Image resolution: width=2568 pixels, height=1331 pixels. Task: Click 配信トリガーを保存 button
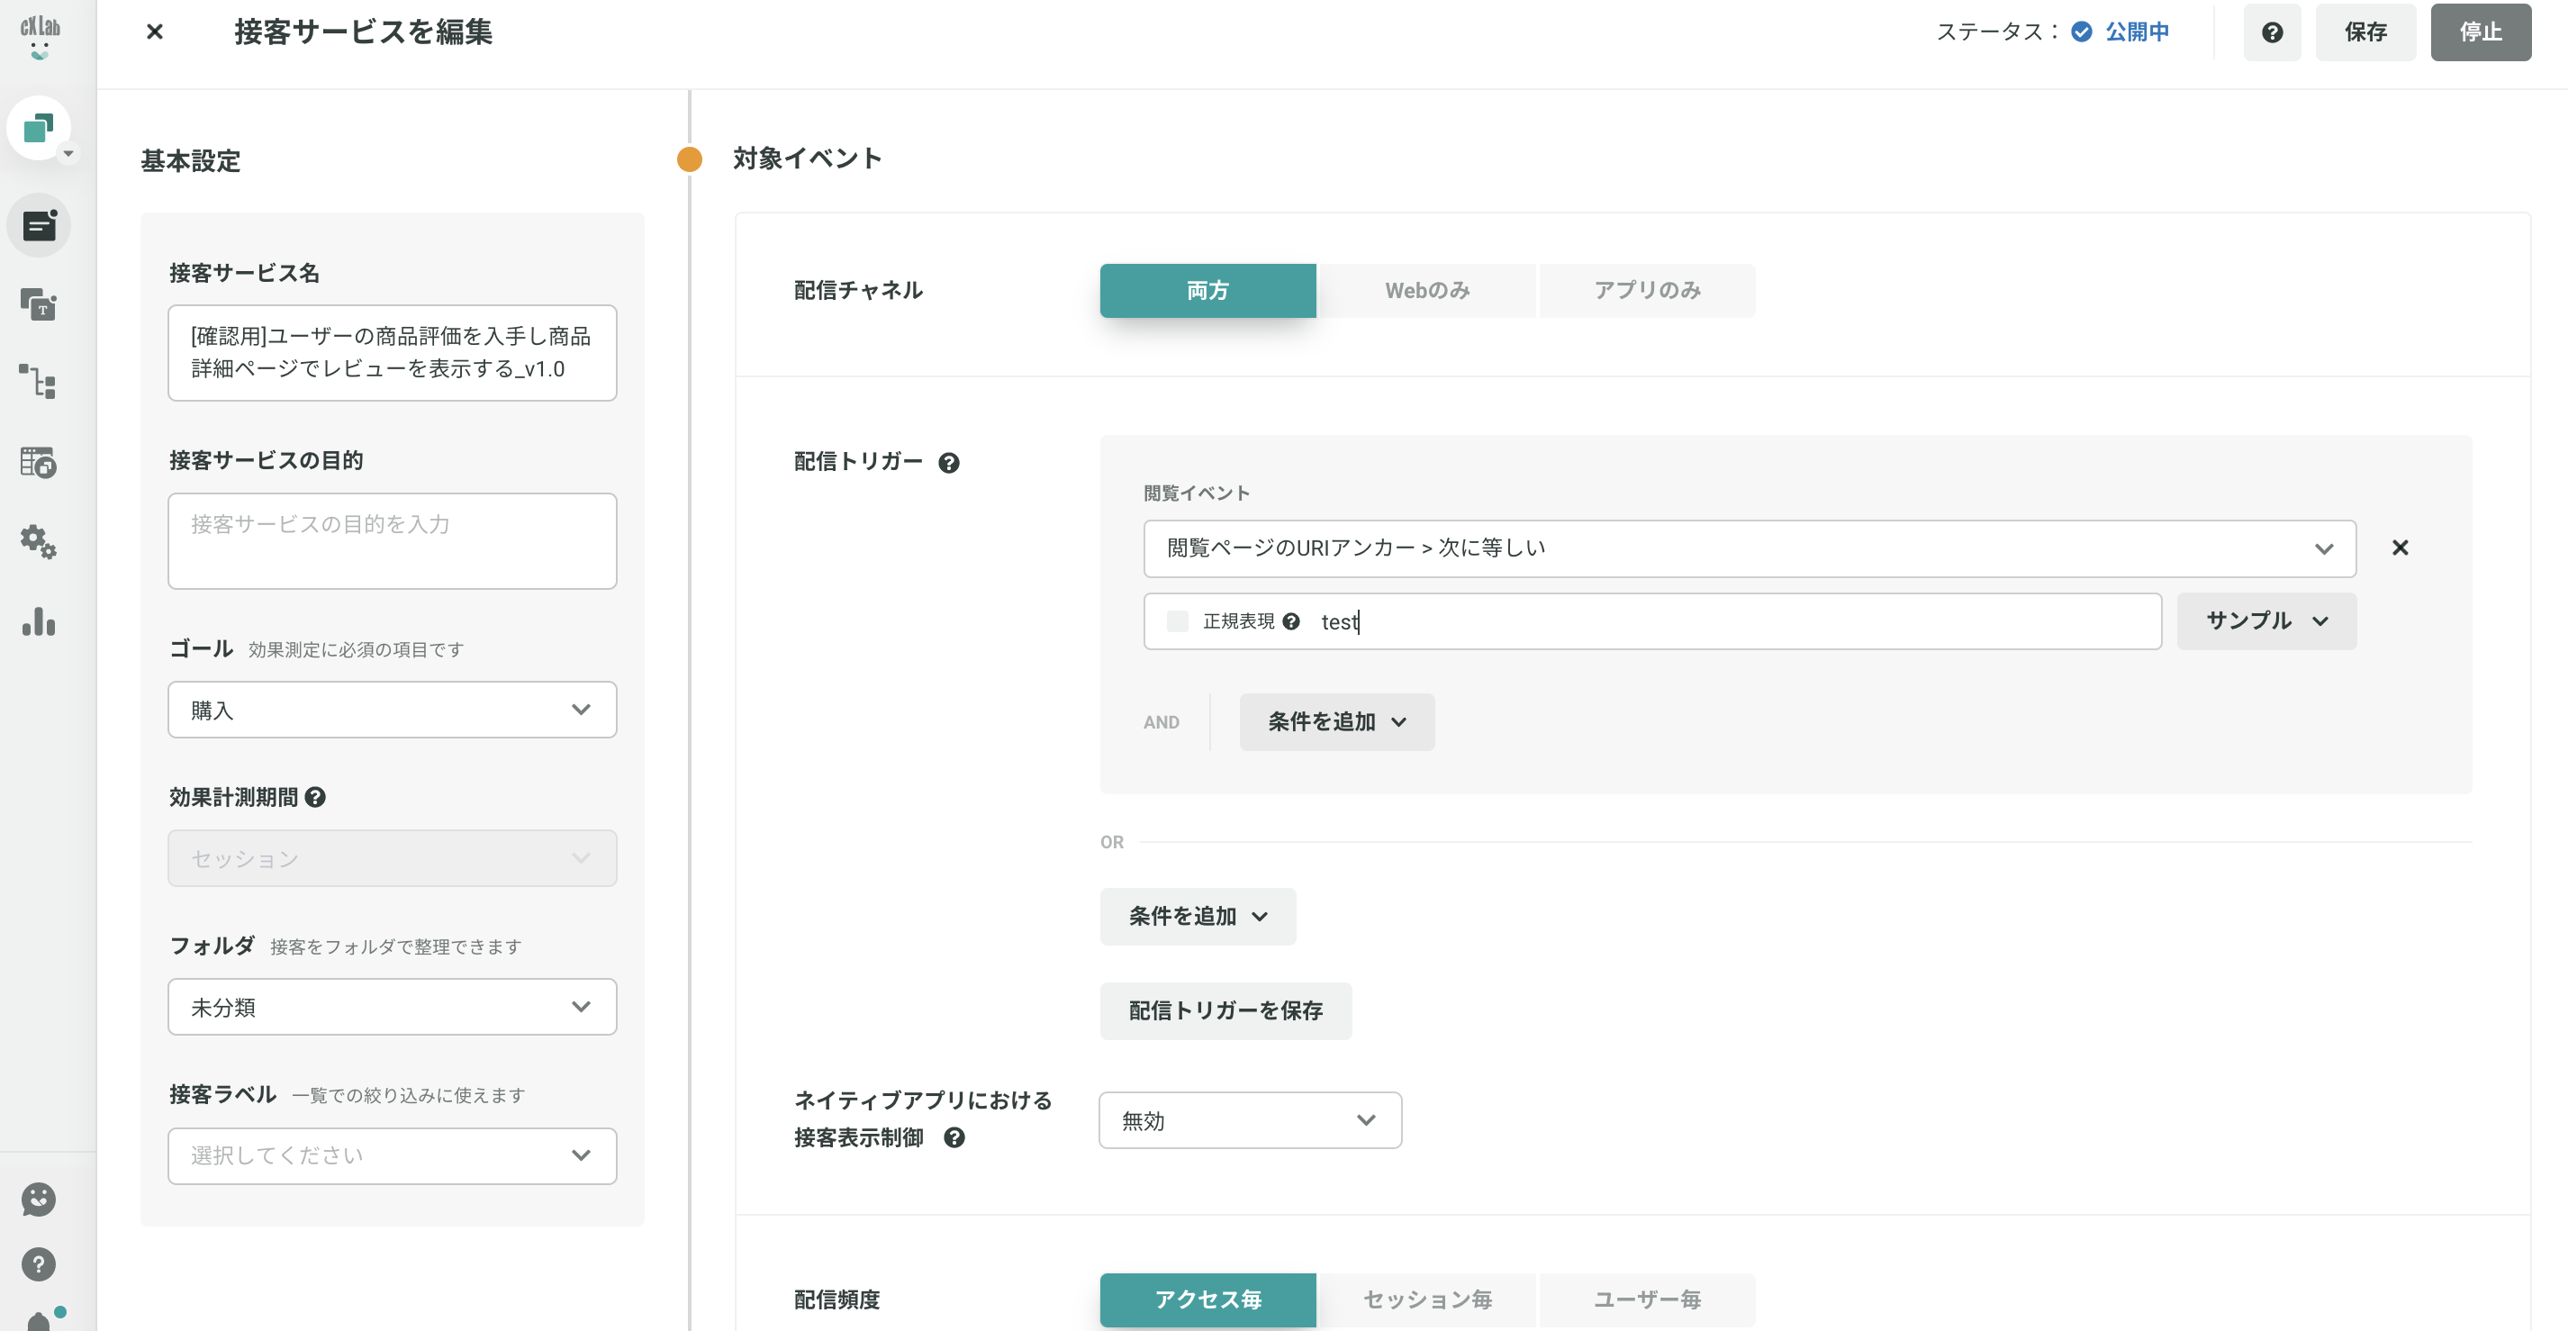click(x=1225, y=1011)
